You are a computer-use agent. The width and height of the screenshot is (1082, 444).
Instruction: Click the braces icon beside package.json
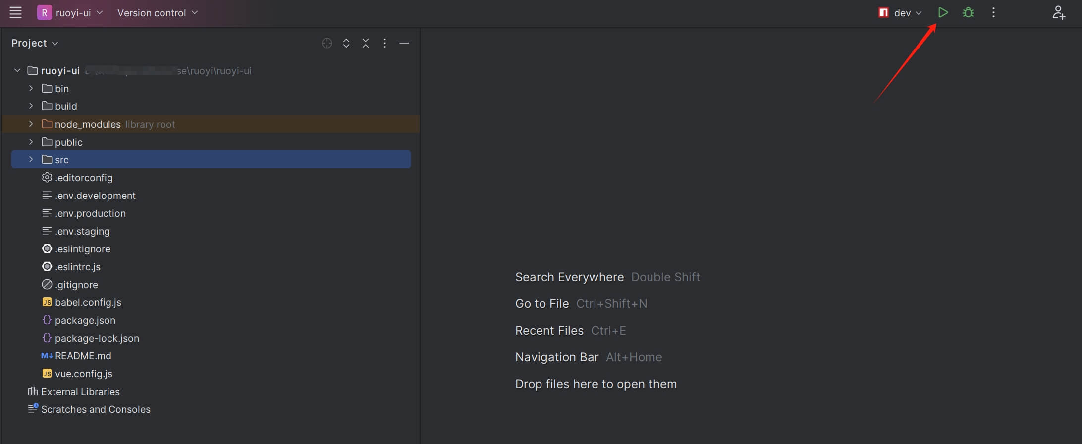47,320
